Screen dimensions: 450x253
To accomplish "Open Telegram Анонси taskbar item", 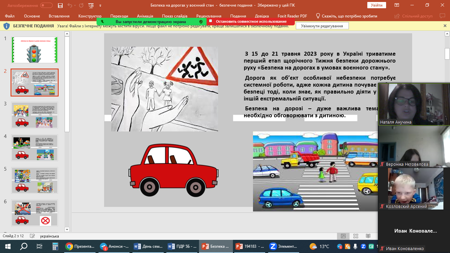I will tap(114, 246).
